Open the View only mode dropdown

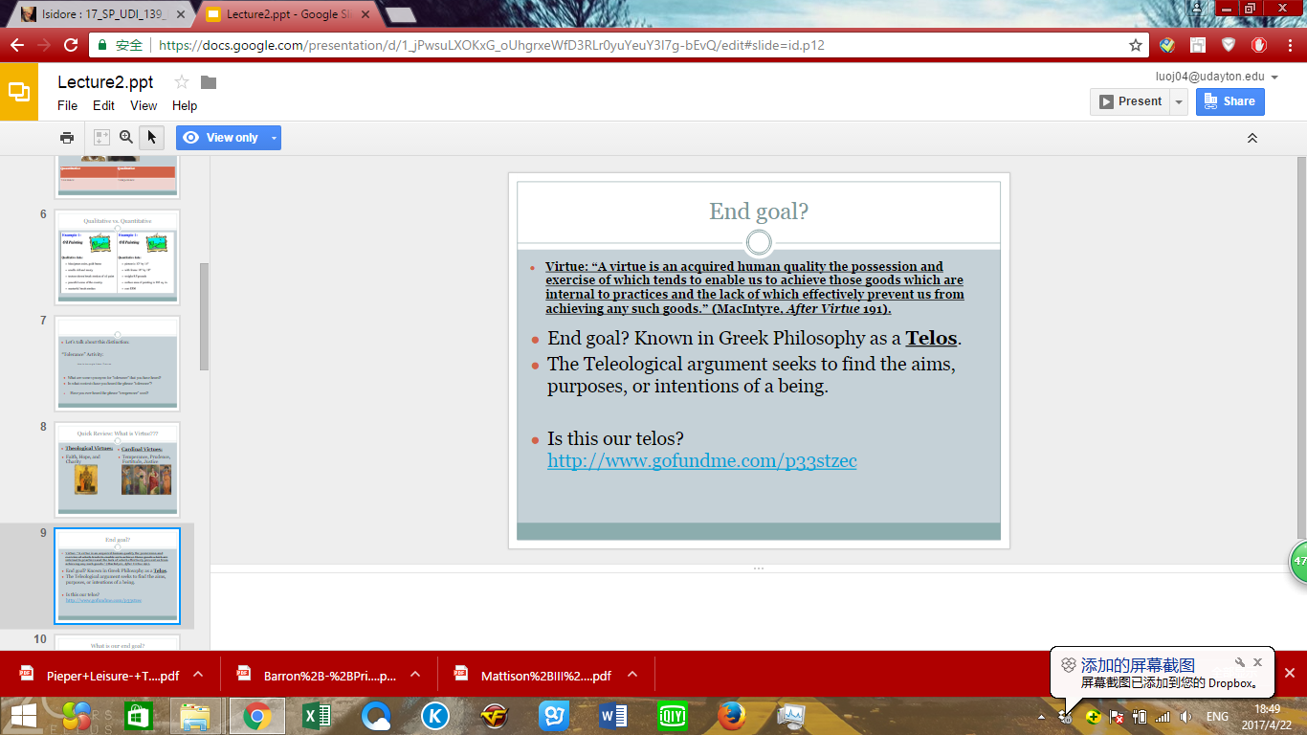click(x=274, y=138)
